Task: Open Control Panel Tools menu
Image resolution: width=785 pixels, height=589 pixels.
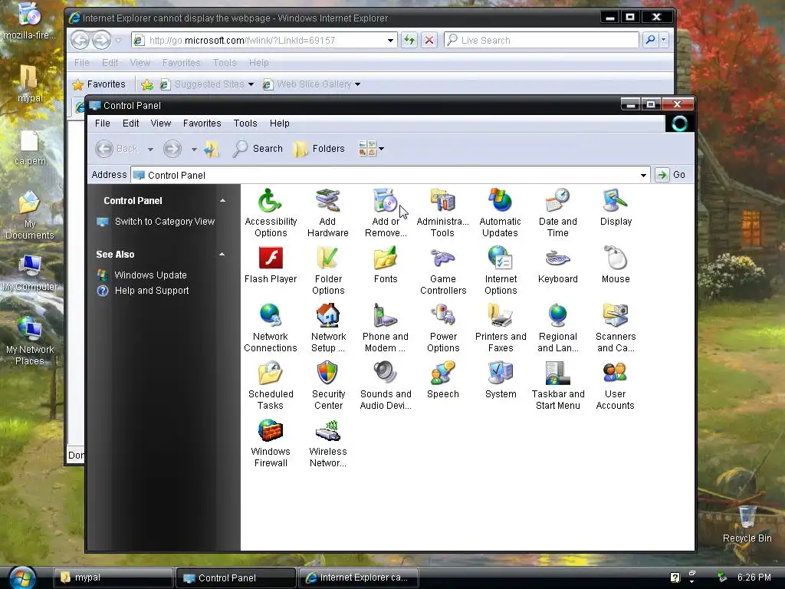Action: [245, 123]
